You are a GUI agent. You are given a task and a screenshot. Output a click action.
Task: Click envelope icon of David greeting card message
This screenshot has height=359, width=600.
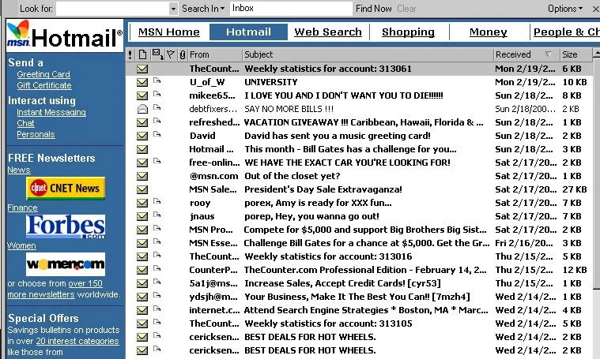pyautogui.click(x=142, y=136)
